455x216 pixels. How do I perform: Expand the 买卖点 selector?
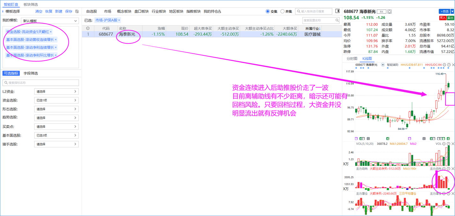[56, 127]
